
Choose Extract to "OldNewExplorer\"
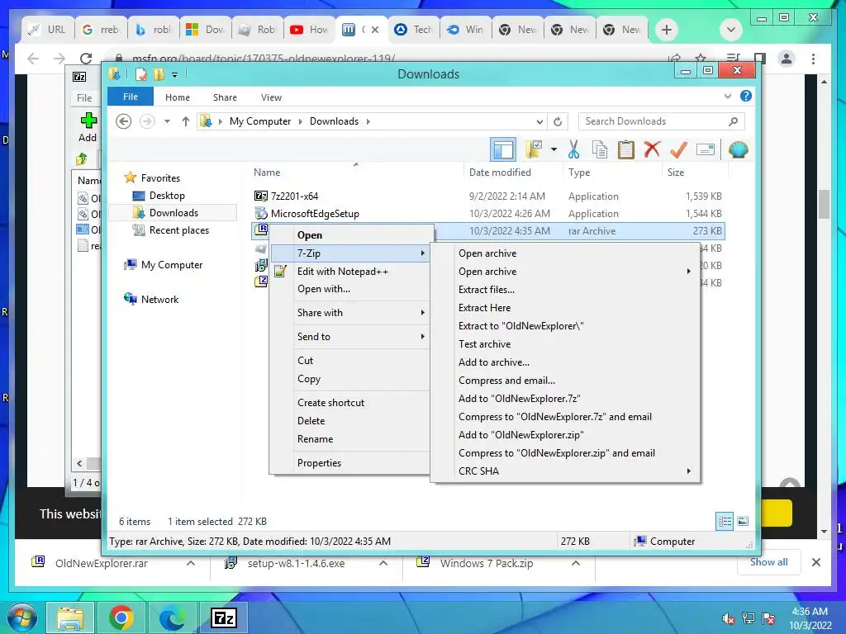click(x=521, y=326)
